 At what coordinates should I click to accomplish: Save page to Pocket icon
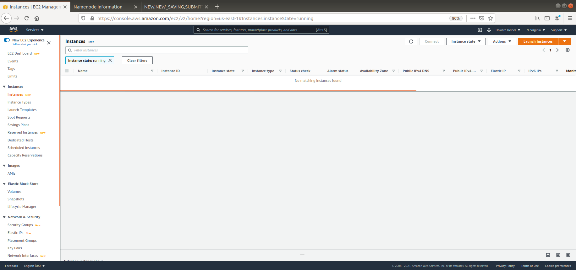pos(482,18)
